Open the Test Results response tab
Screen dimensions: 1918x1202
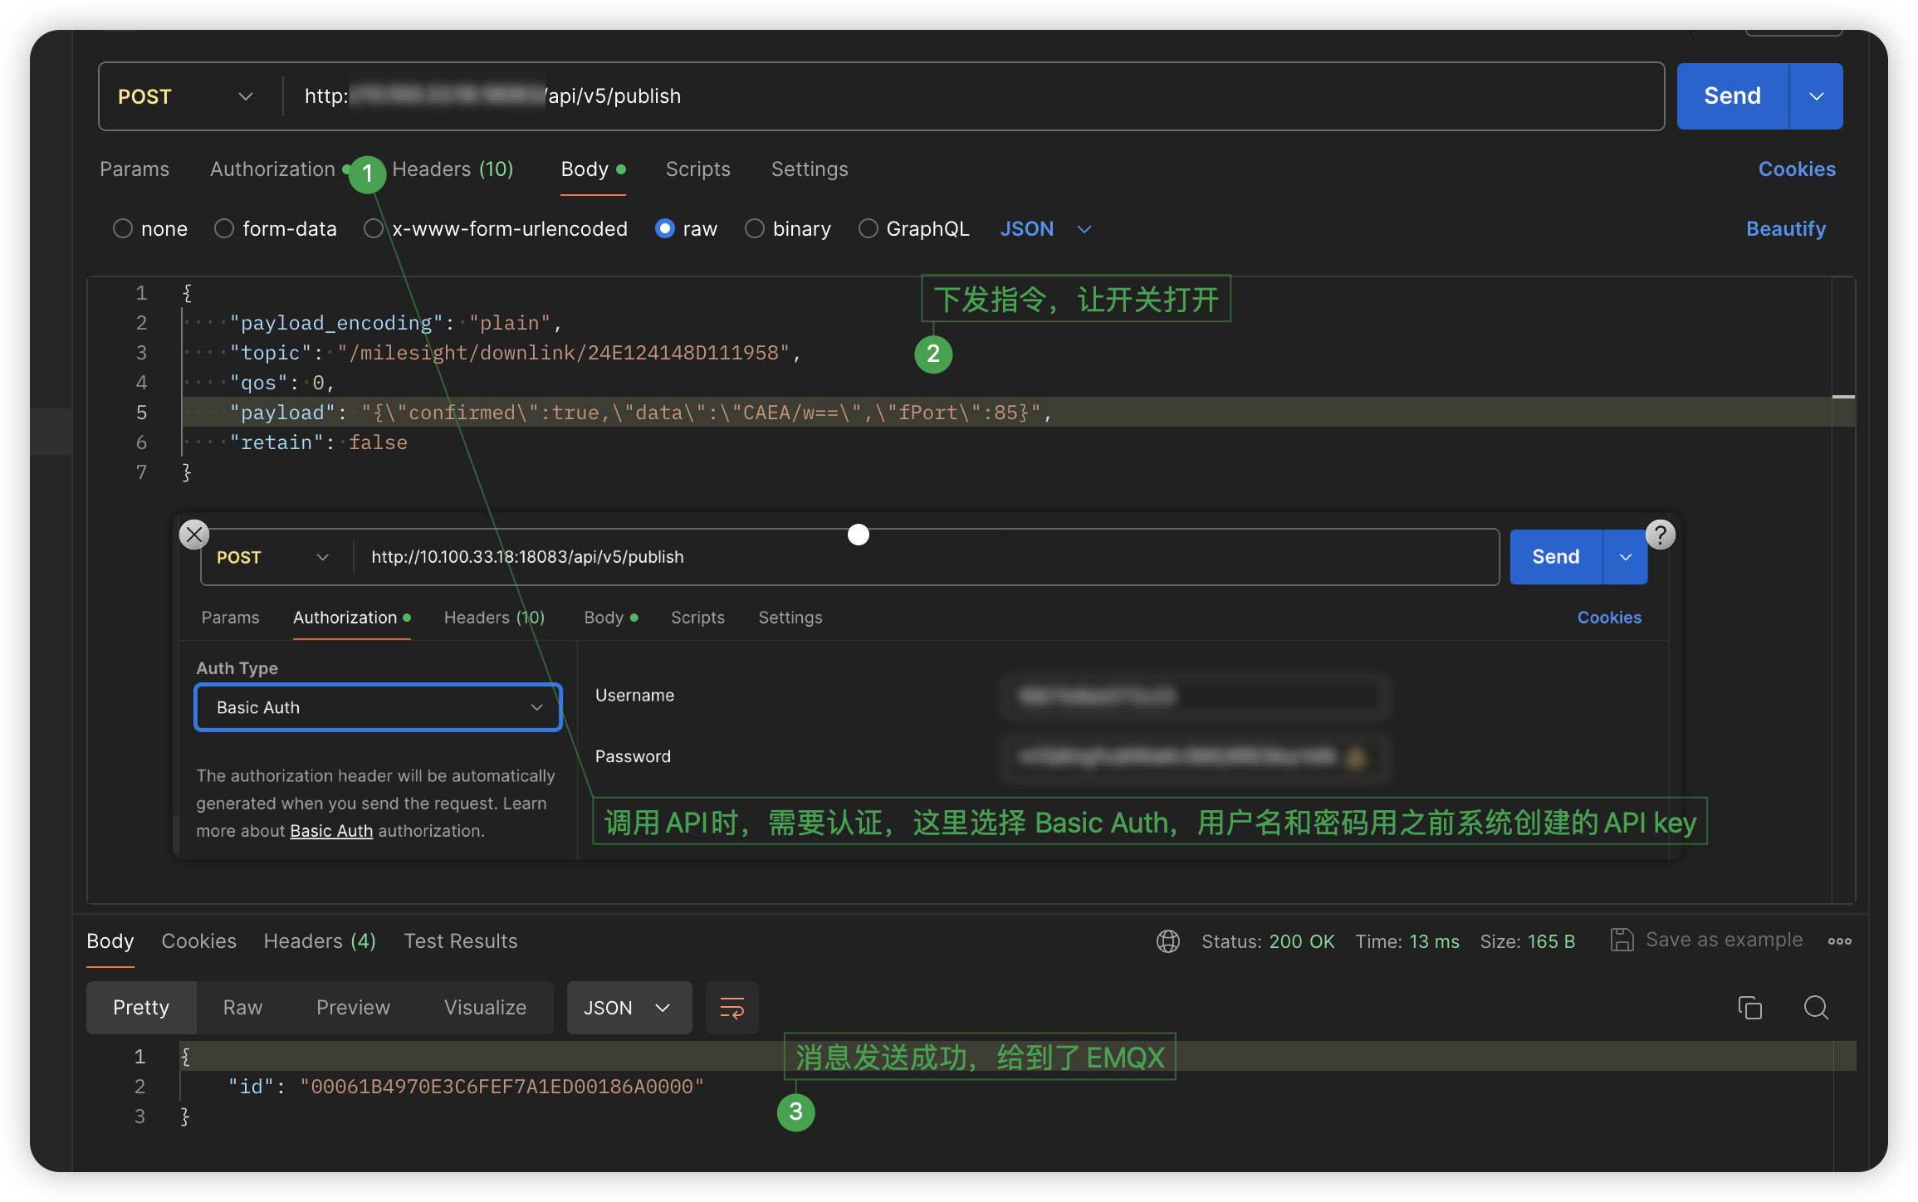460,941
